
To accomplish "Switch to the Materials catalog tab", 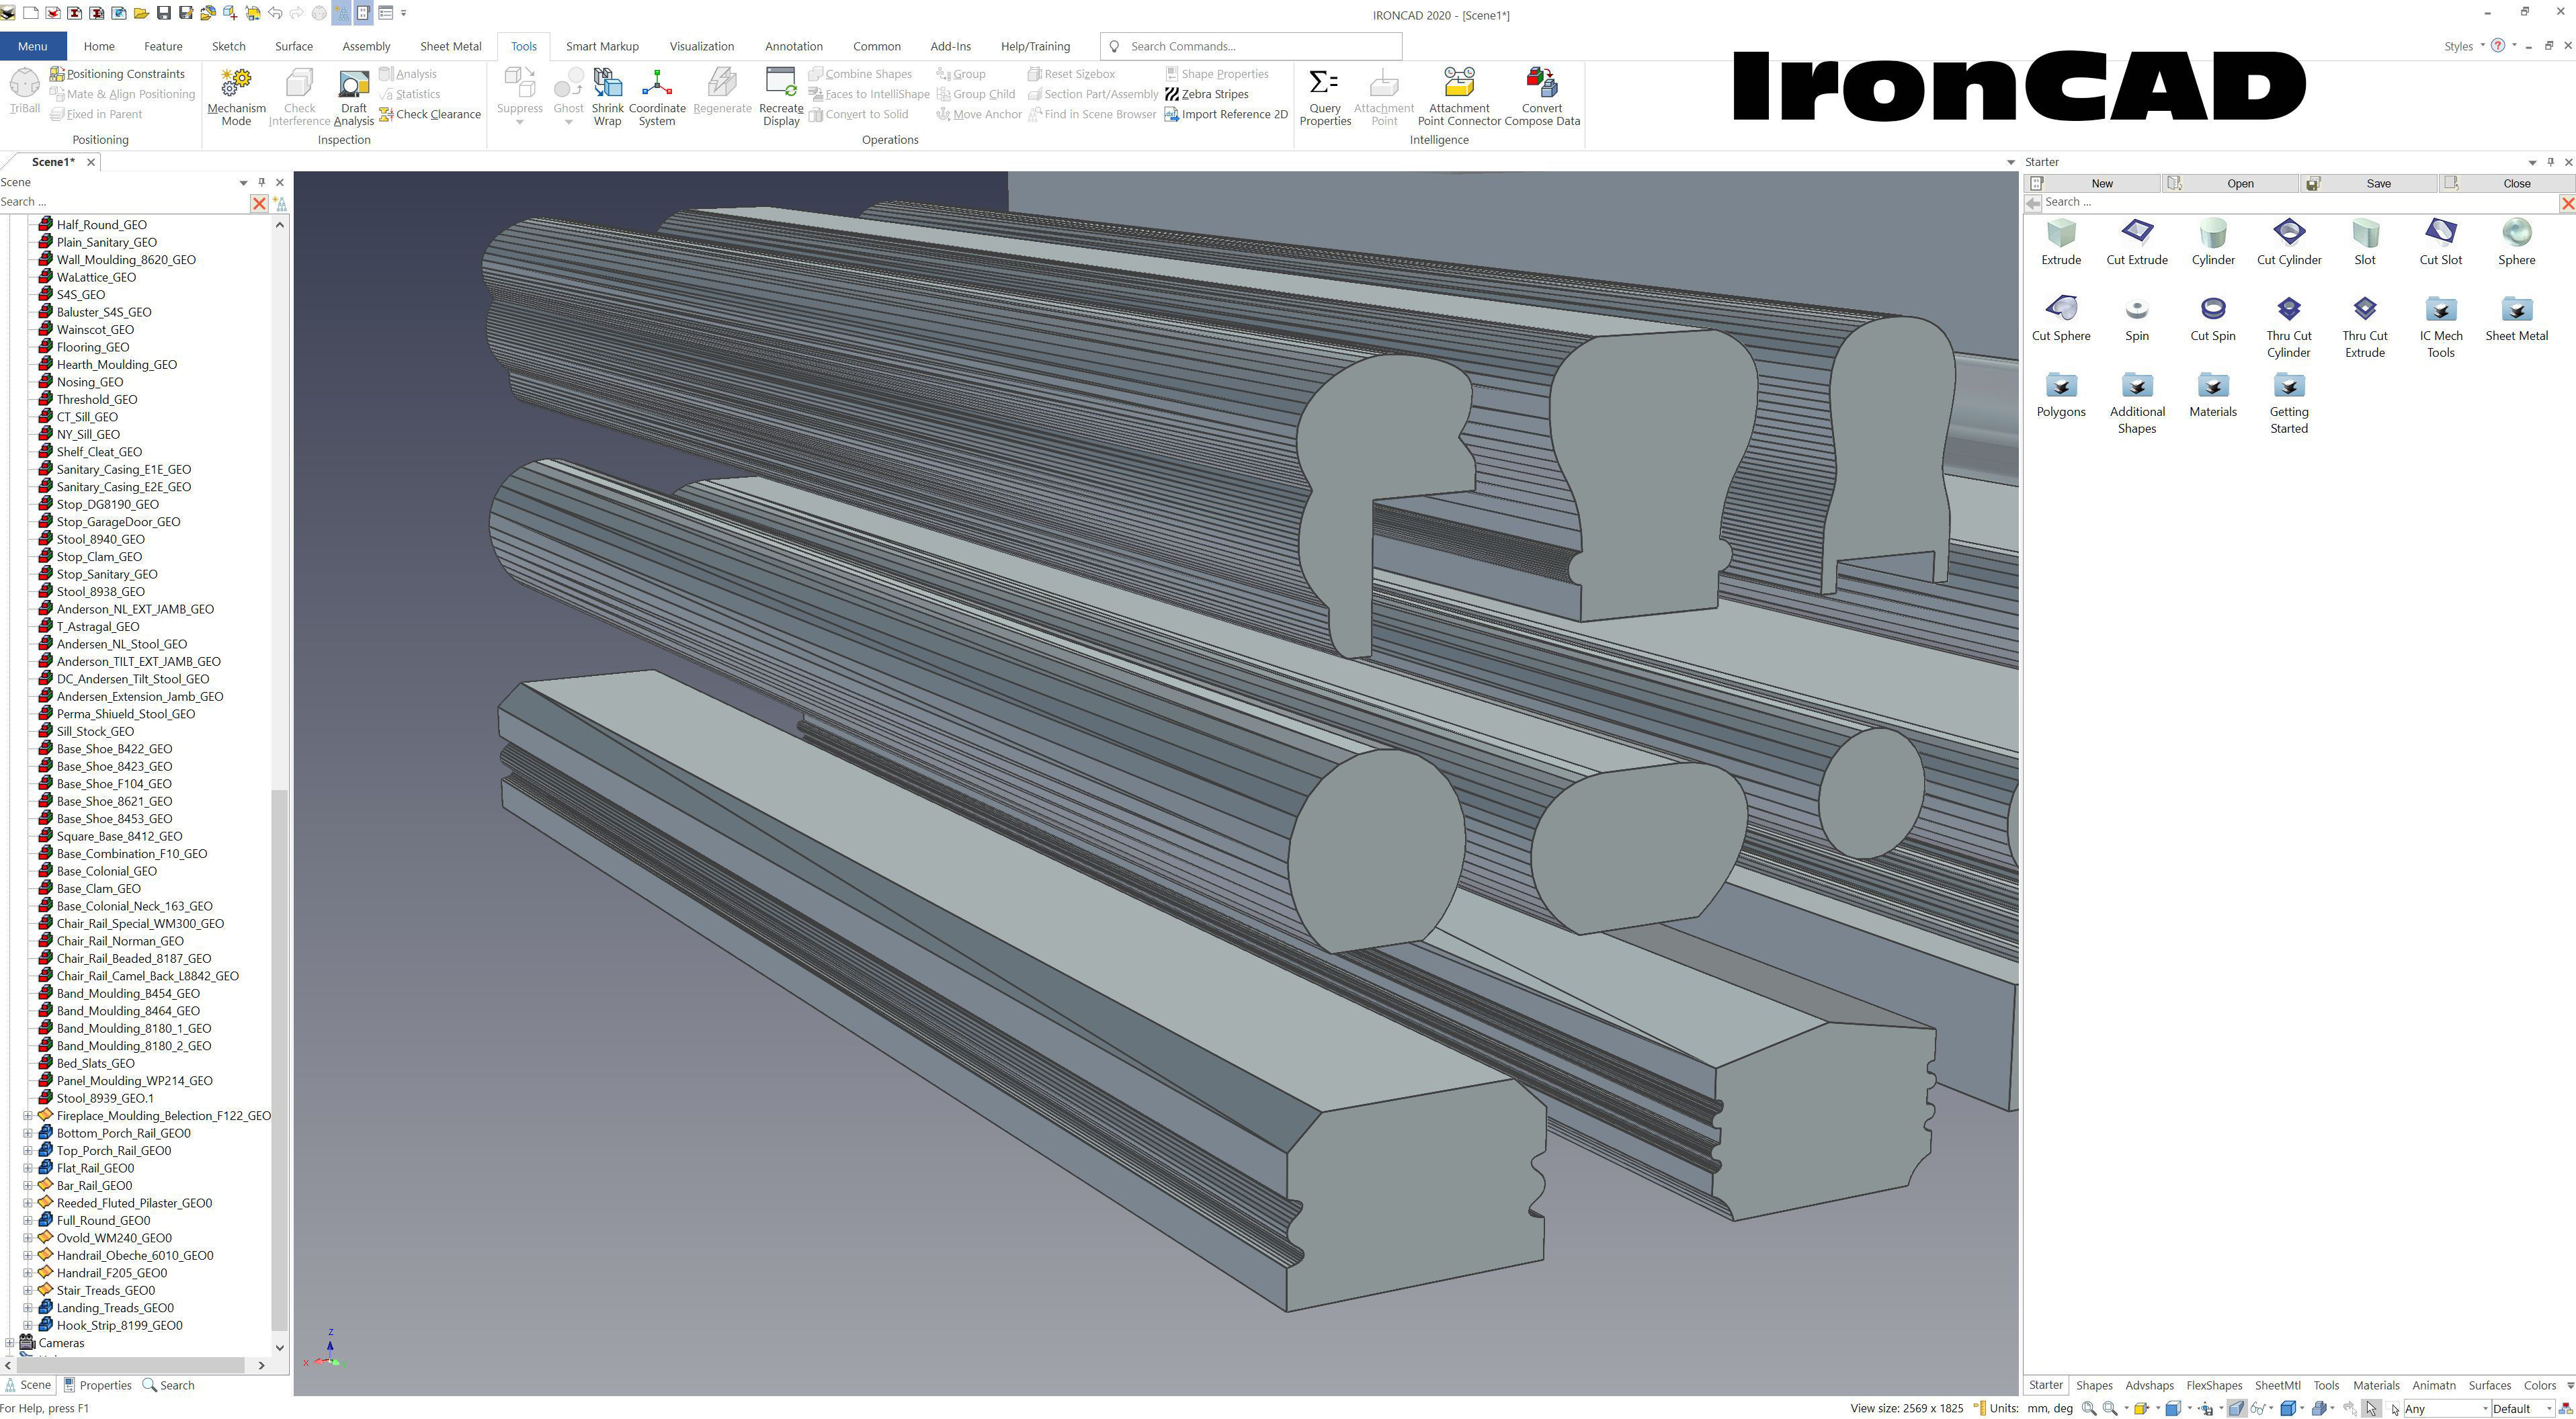I will 2376,1385.
